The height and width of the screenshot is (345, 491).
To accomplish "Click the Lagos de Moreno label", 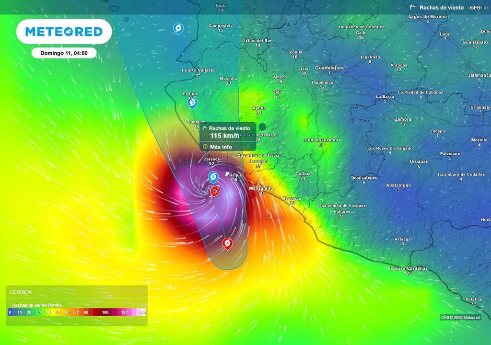I will 427,17.
